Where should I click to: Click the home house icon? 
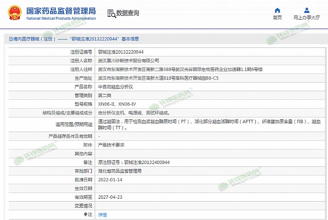click(278, 10)
